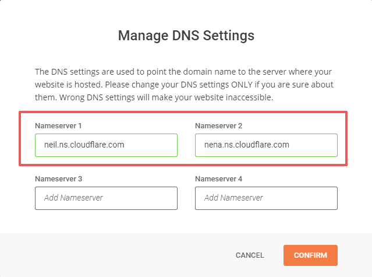Click the Manage DNS Settings heading

tap(186, 36)
